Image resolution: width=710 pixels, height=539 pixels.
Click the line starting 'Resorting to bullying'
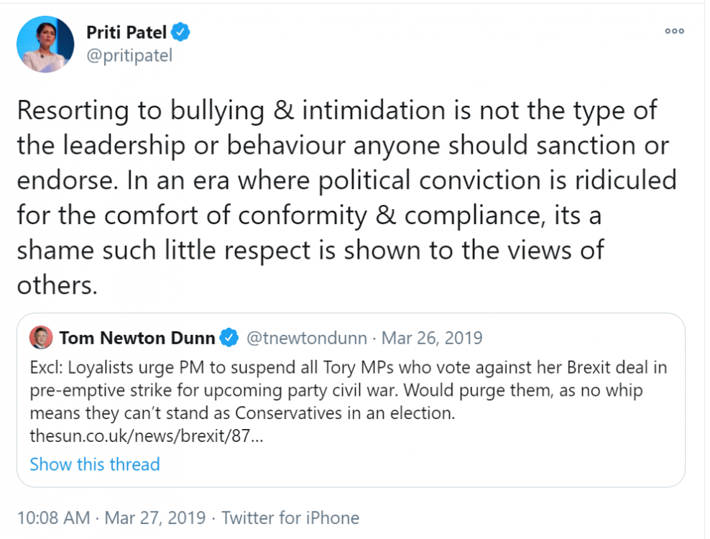pos(336,111)
